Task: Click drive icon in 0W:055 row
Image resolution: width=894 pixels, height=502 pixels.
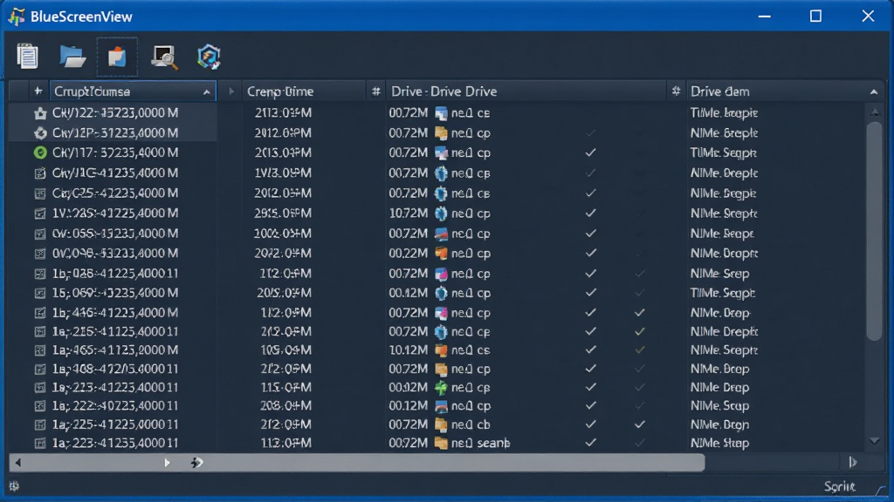Action: point(441,234)
